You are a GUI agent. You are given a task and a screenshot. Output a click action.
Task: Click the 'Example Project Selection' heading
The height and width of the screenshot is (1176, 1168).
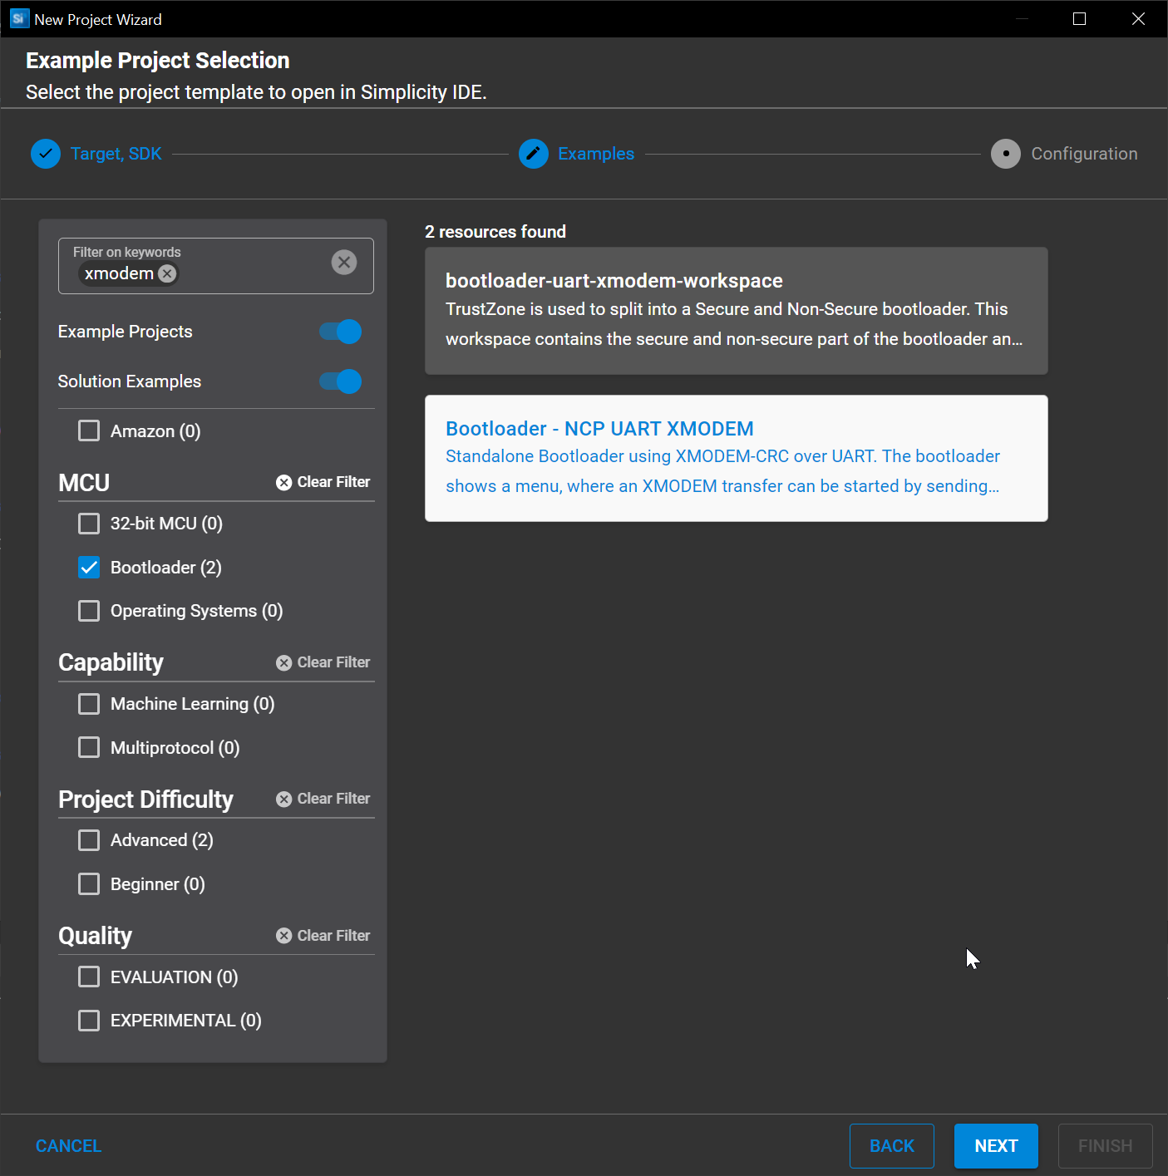(x=158, y=61)
